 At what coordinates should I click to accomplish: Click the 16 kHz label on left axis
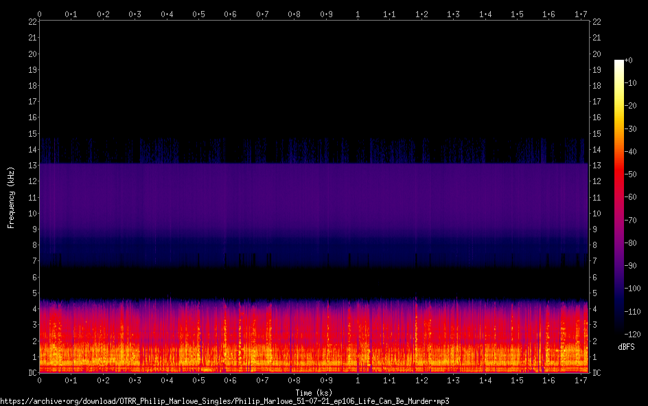31,117
